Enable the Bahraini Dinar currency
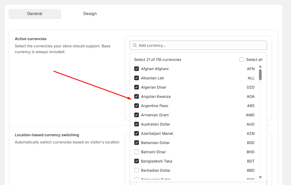The width and height of the screenshot is (291, 185). coord(136,152)
